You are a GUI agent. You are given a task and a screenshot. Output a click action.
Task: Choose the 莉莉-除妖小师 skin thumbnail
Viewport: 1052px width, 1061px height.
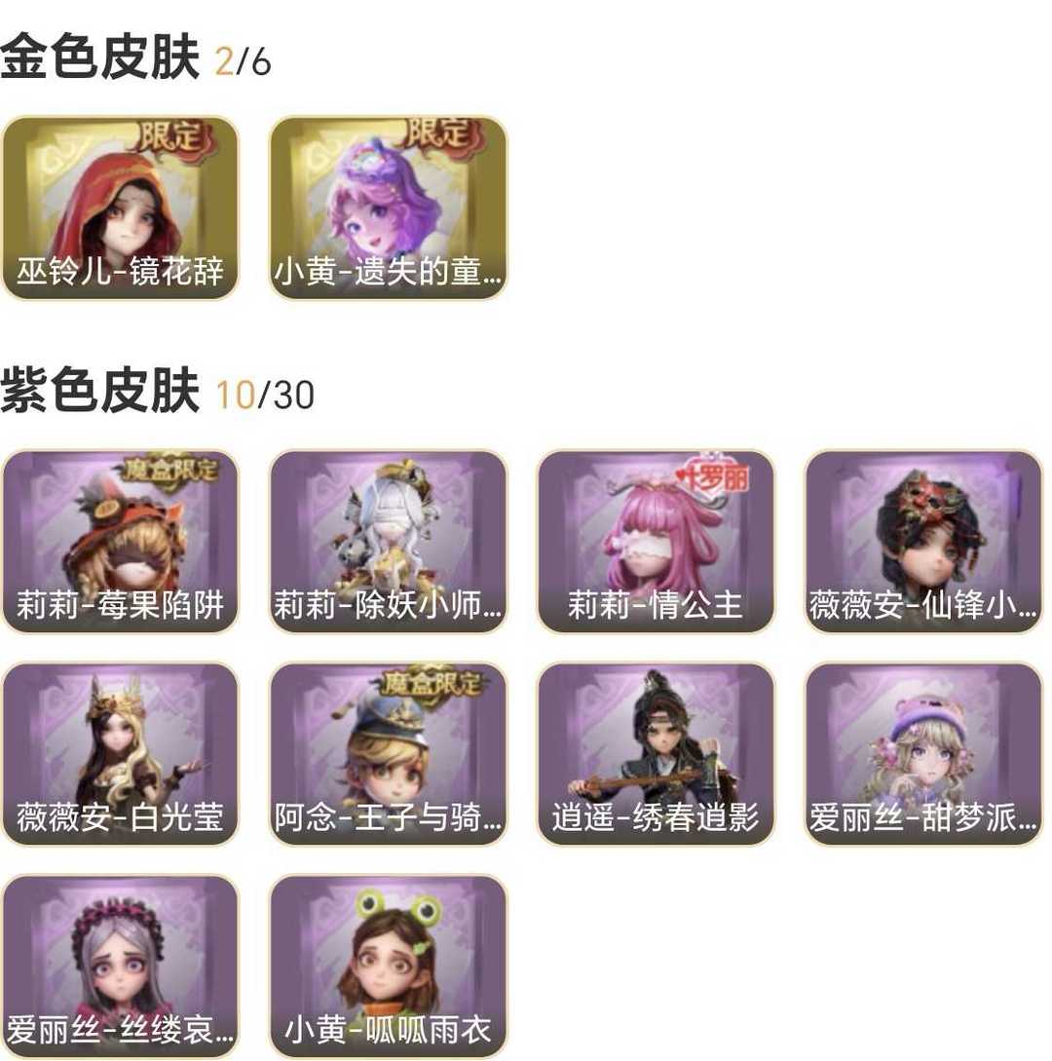pos(389,542)
